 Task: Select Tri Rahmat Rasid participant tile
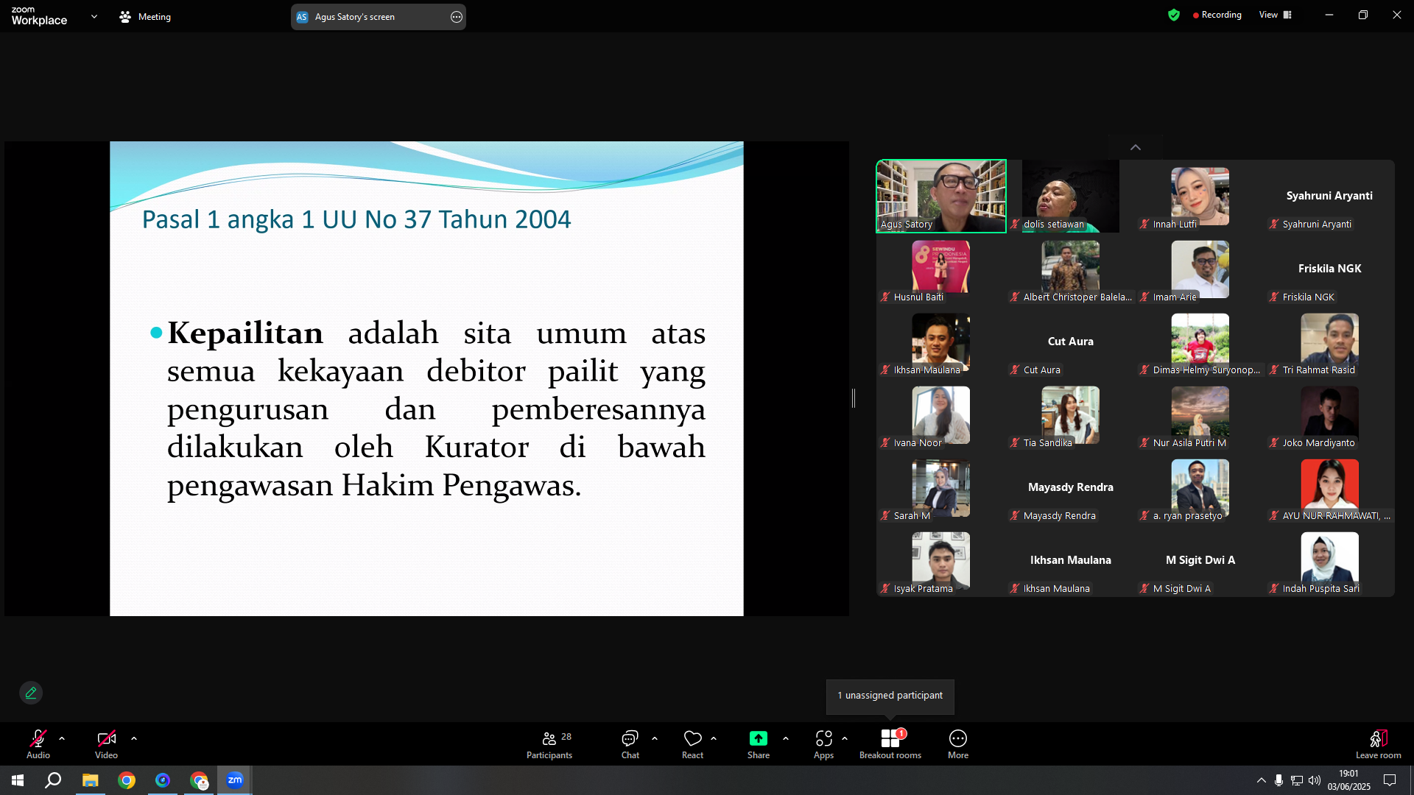1330,342
